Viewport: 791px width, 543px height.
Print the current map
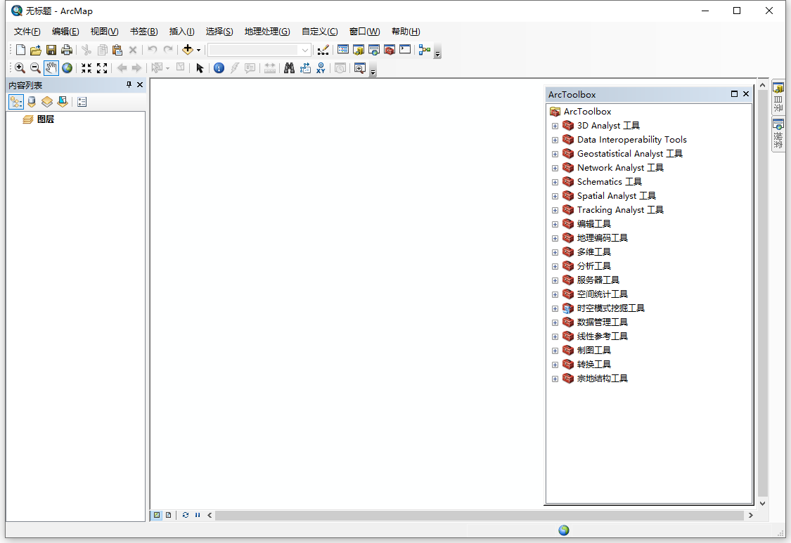point(67,50)
